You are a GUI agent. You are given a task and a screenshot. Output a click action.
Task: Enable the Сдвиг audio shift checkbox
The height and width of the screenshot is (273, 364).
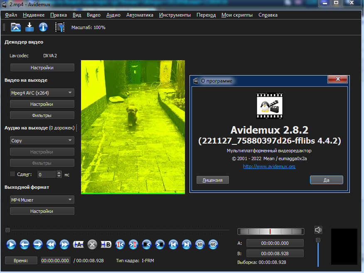point(12,174)
